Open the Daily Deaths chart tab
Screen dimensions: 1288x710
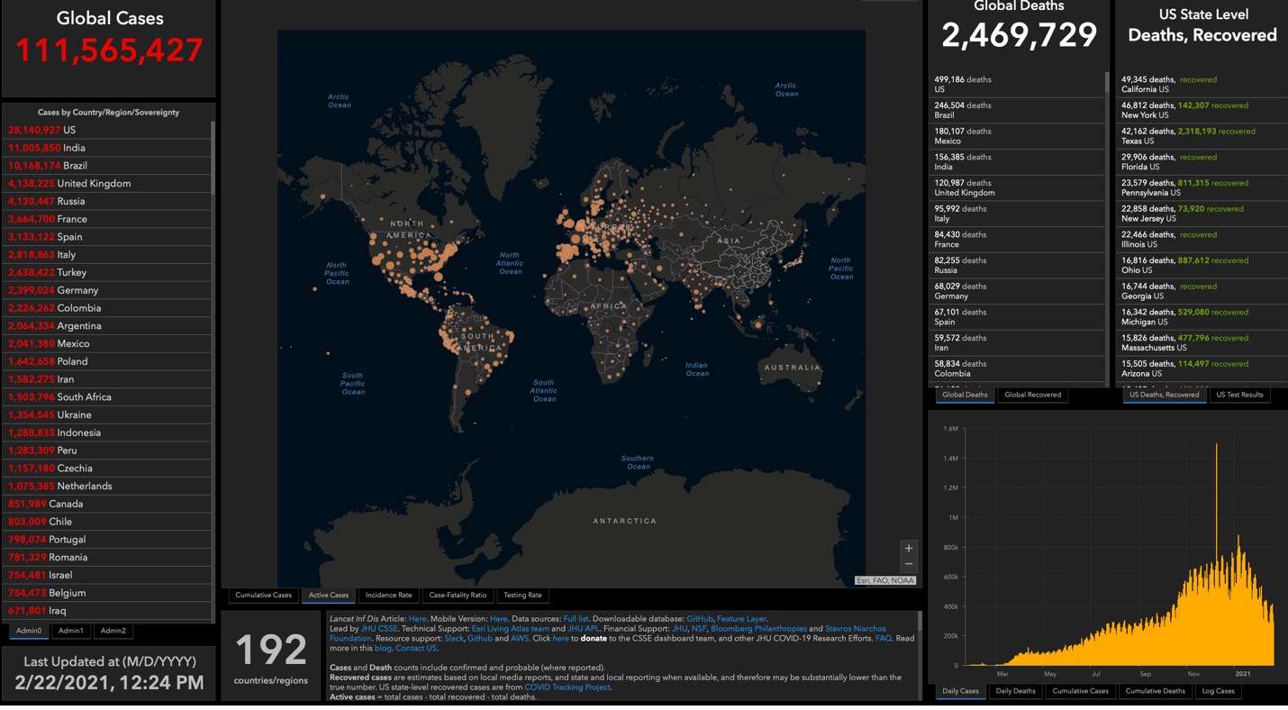click(x=1015, y=691)
